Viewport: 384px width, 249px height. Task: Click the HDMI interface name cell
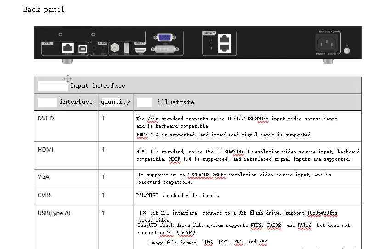coord(66,155)
